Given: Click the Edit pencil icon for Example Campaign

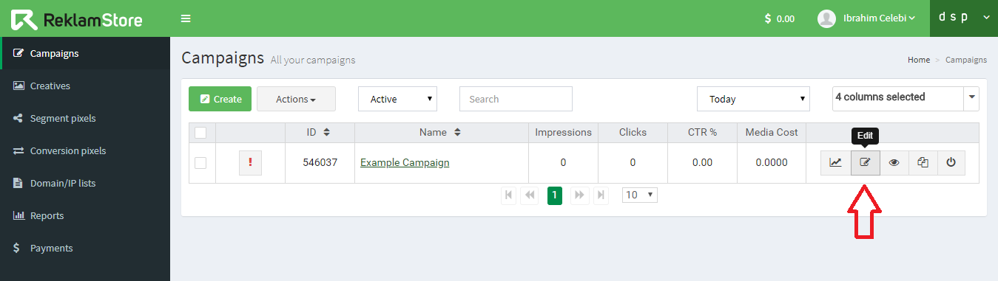Looking at the screenshot, I should coord(865,162).
